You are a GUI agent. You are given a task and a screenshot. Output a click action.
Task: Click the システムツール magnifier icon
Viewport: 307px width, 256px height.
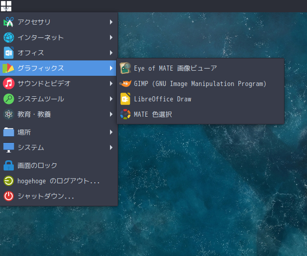9,99
